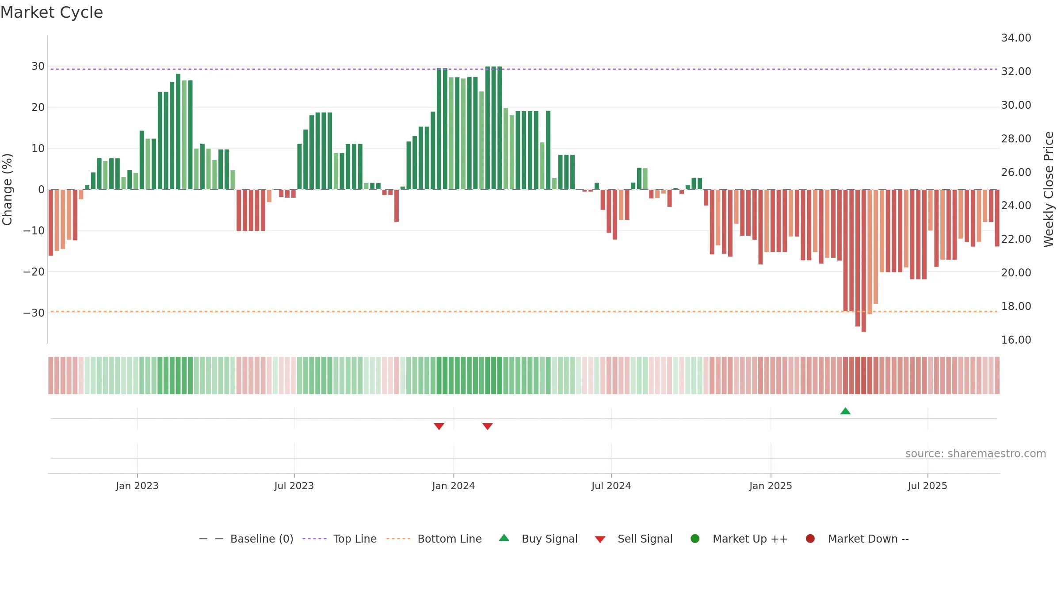Toggle the Bottom Line legend entry
The image size is (1061, 597).
point(434,539)
